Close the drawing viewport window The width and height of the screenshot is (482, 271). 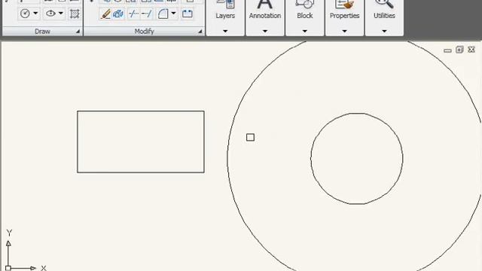pyautogui.click(x=471, y=50)
